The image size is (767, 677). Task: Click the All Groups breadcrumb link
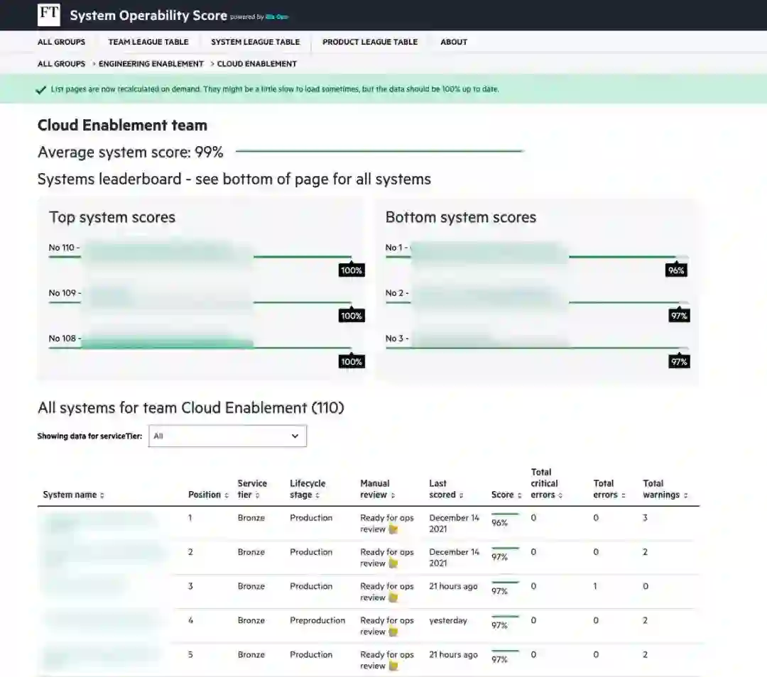pos(61,64)
